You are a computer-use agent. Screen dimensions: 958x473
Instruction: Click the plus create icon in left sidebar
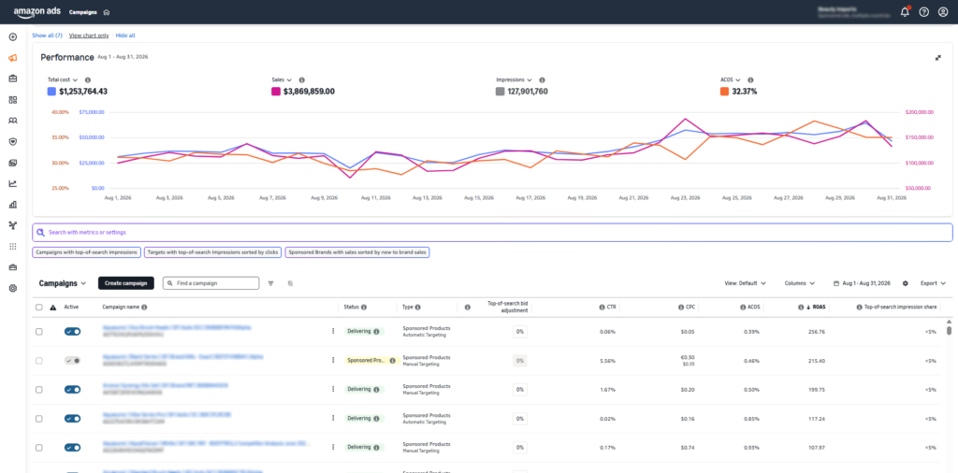12,37
